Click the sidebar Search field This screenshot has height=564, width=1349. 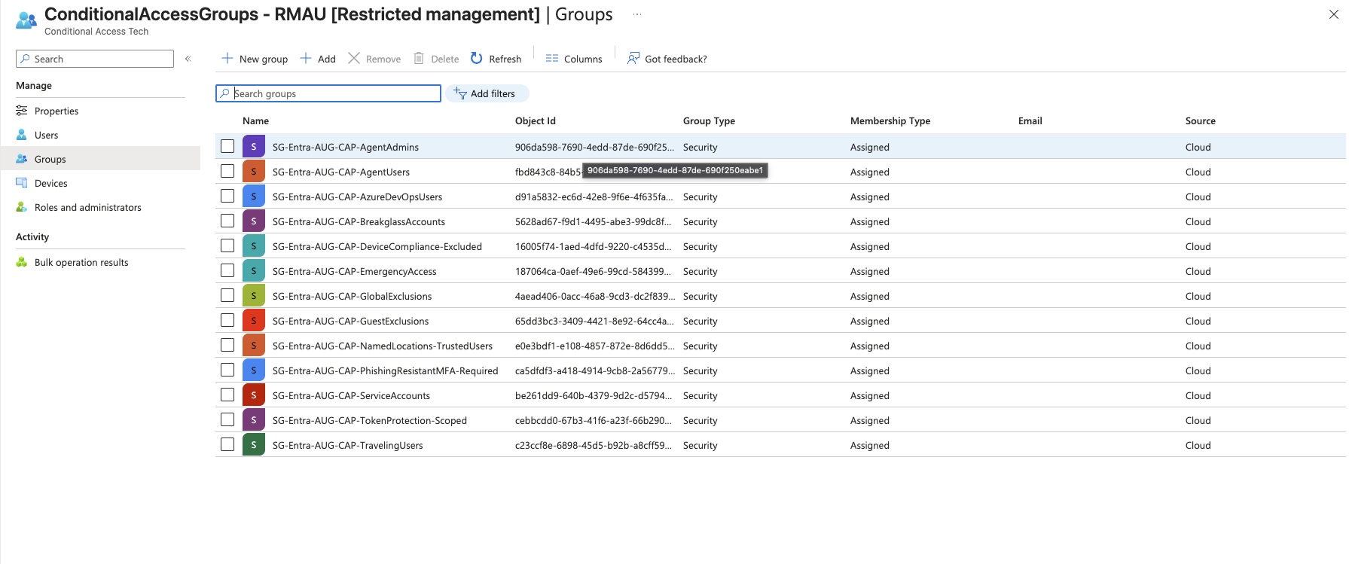[95, 59]
